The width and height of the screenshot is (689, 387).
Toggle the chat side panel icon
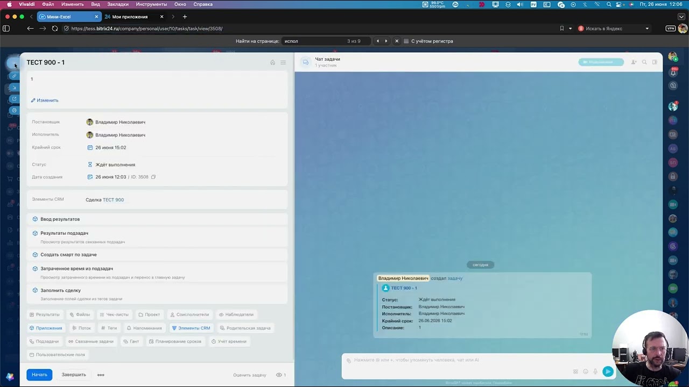click(x=655, y=62)
